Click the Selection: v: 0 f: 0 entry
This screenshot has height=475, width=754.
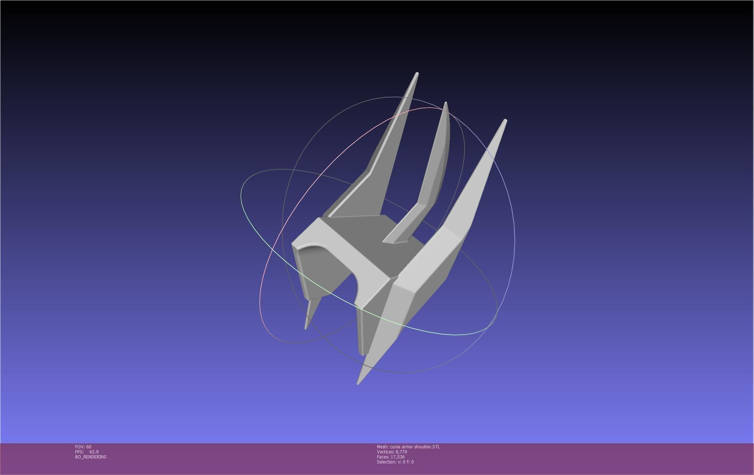pyautogui.click(x=395, y=462)
